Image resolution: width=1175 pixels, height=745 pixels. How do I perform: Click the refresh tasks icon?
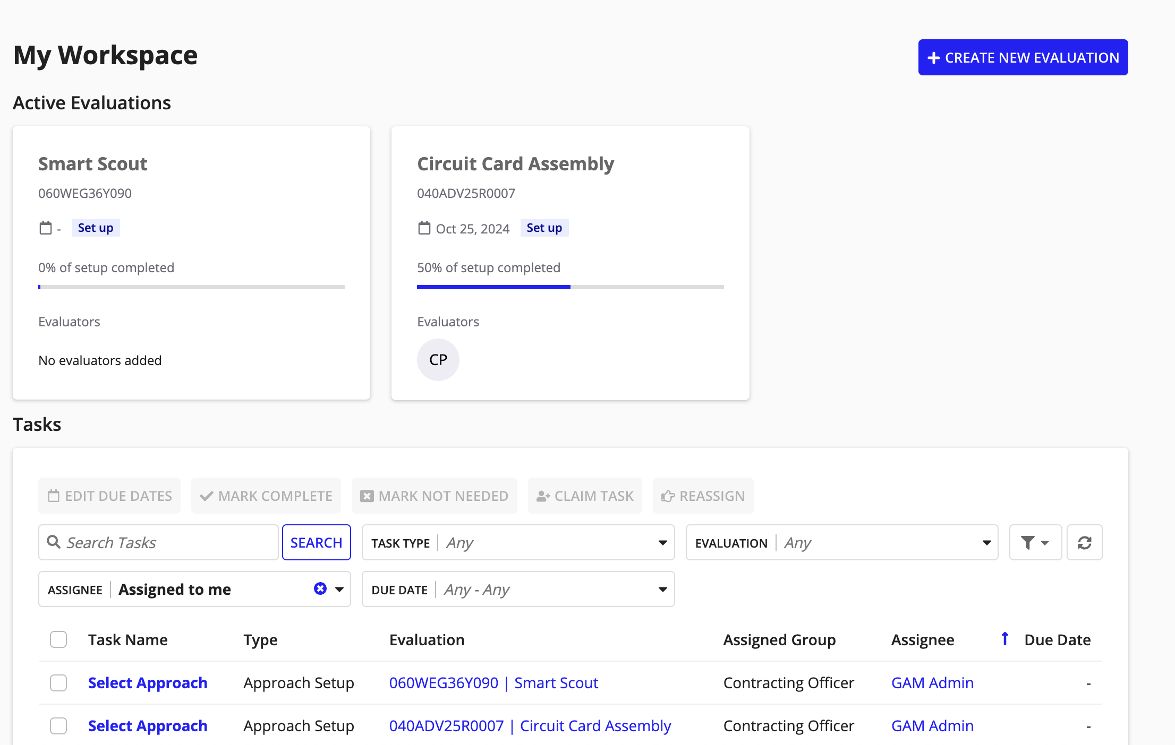[x=1084, y=542]
